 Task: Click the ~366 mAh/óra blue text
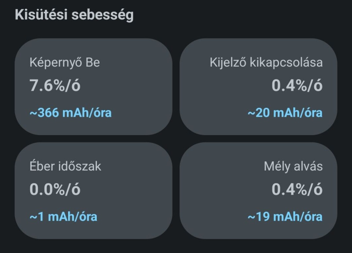coord(70,113)
